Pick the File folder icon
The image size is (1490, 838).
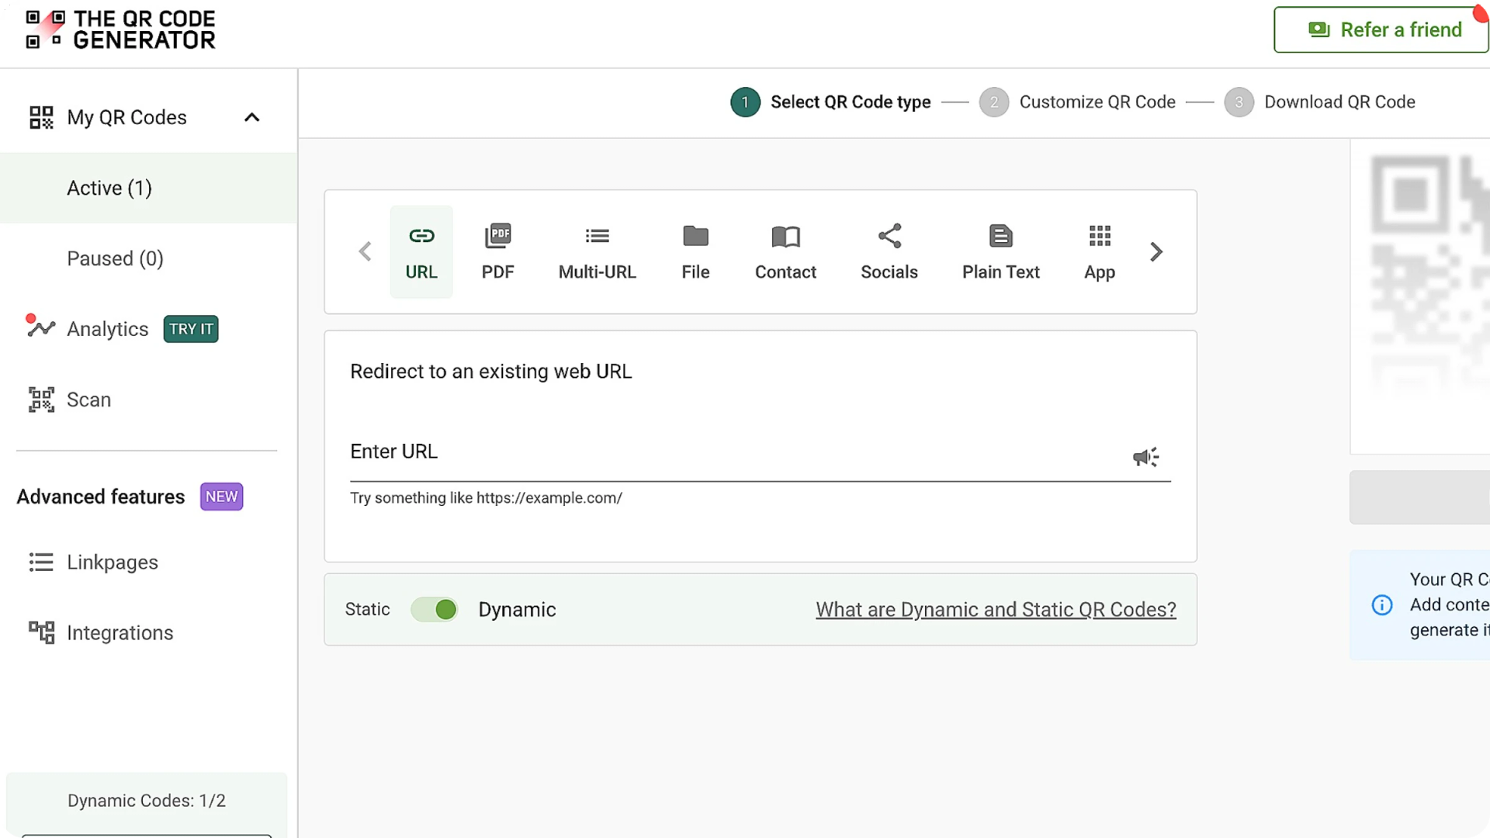[x=695, y=236]
